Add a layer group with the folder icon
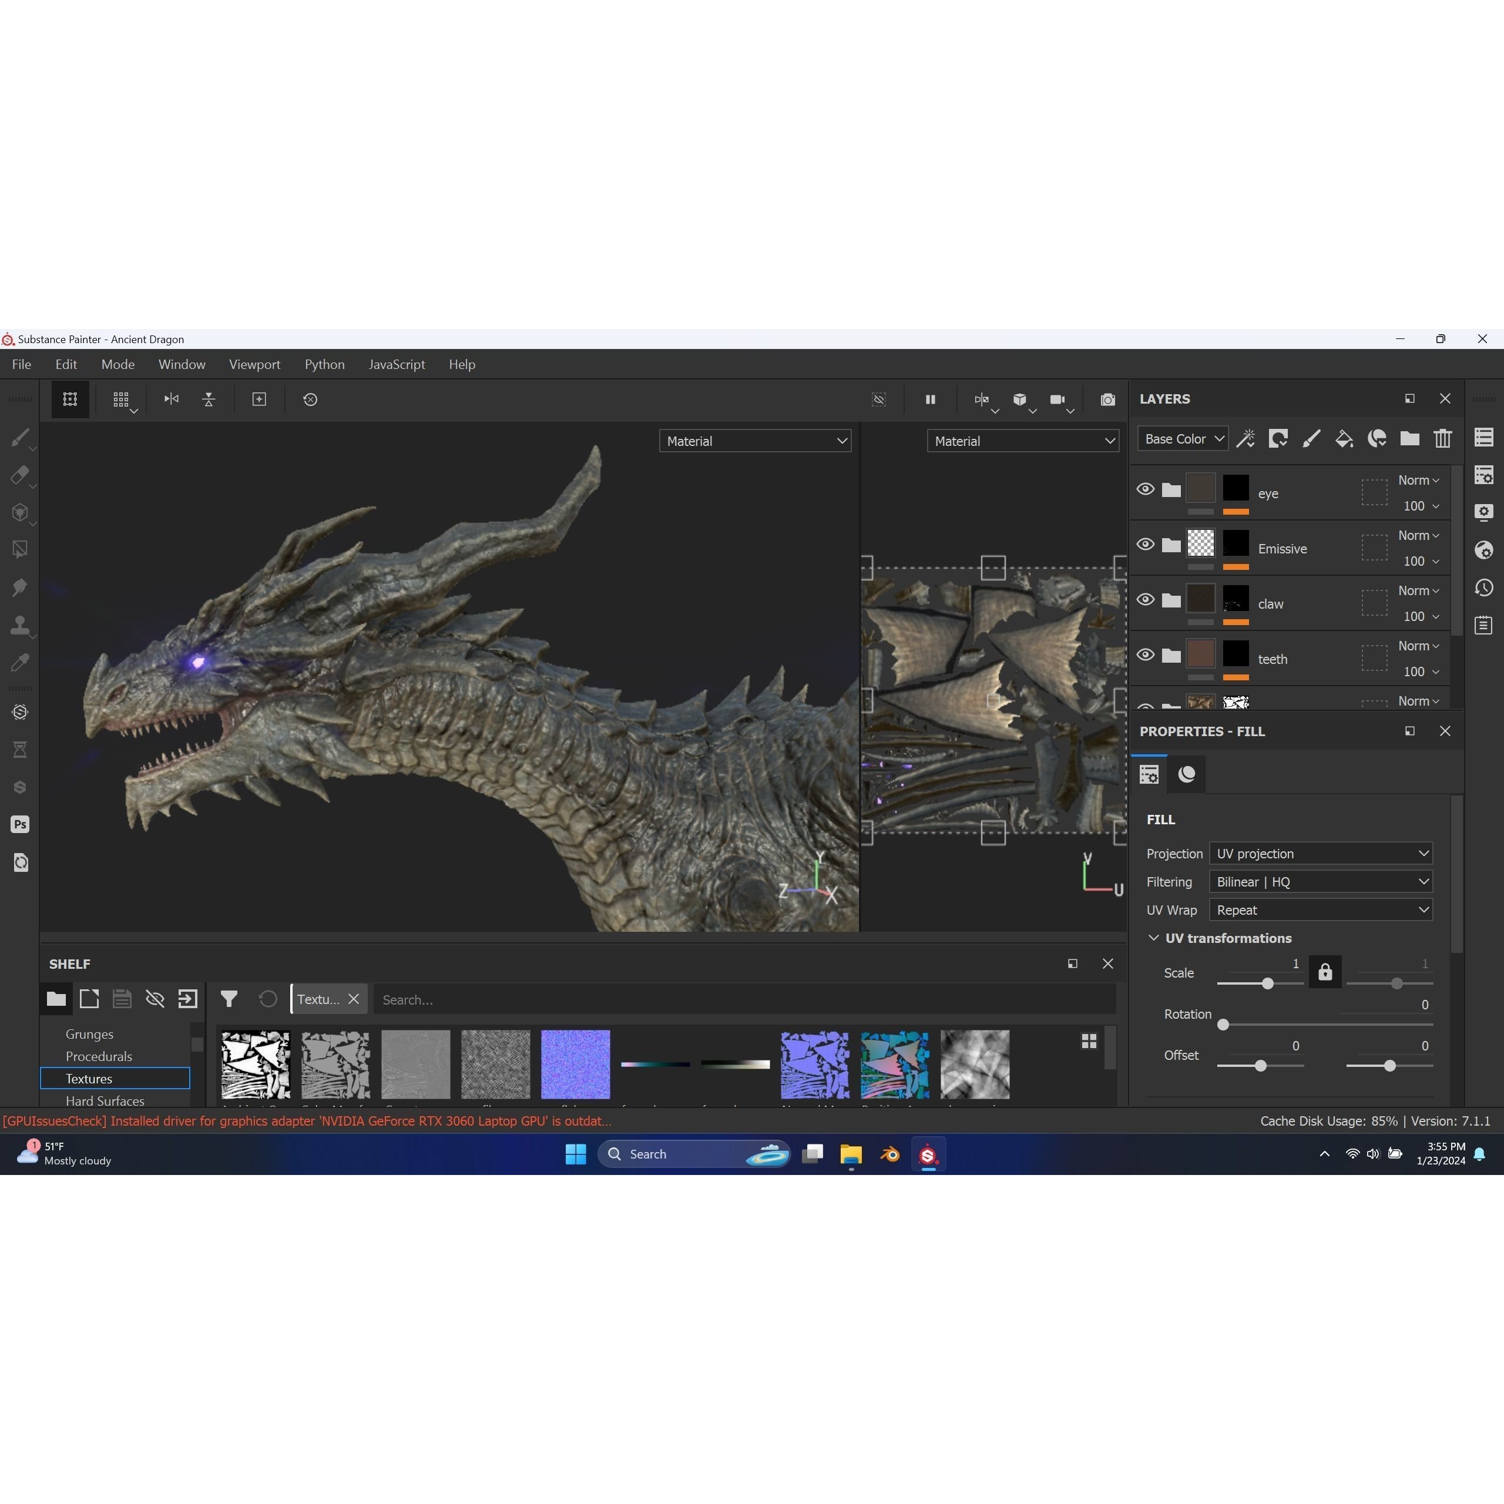This screenshot has height=1504, width=1504. coord(1410,439)
